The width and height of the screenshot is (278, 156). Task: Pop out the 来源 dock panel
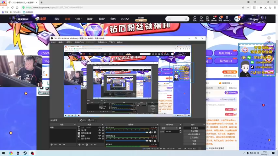tap(102, 124)
